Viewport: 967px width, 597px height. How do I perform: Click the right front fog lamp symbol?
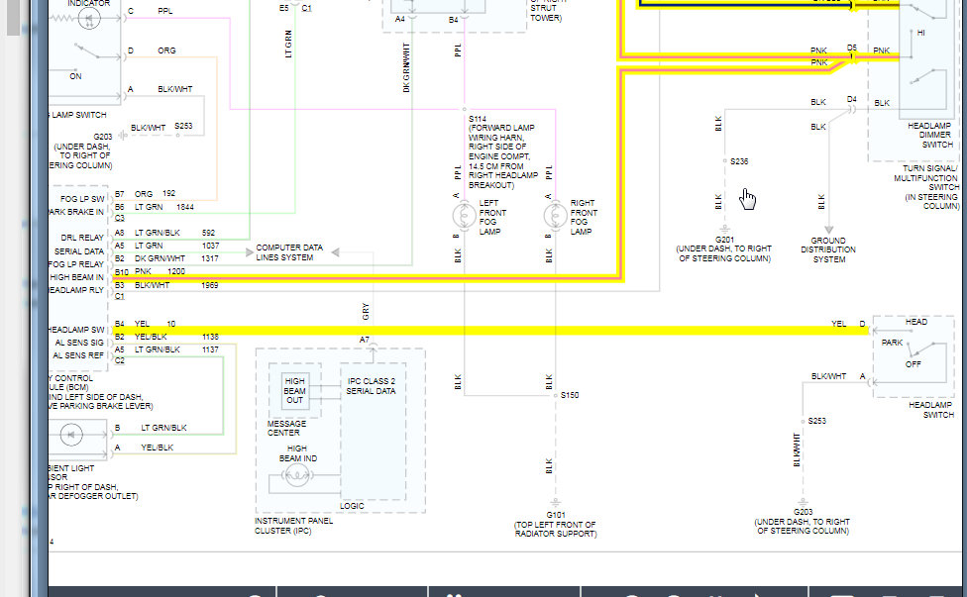pos(555,216)
